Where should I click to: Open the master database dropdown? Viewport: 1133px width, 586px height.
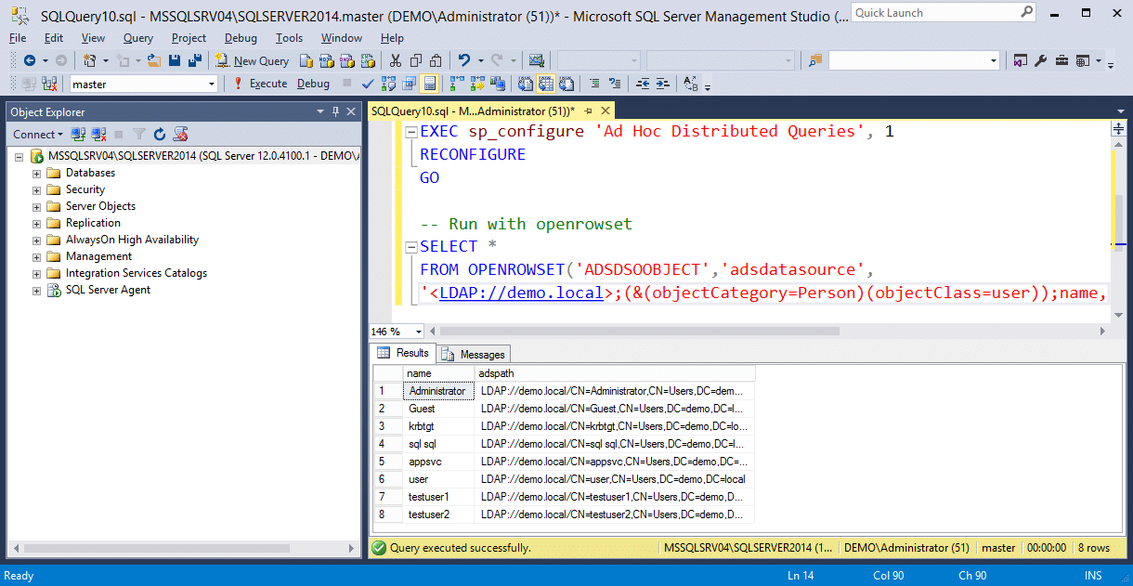211,84
